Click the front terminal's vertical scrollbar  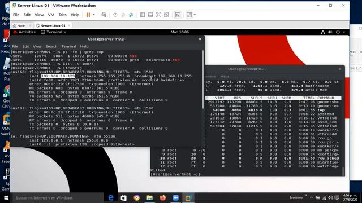click(x=203, y=80)
